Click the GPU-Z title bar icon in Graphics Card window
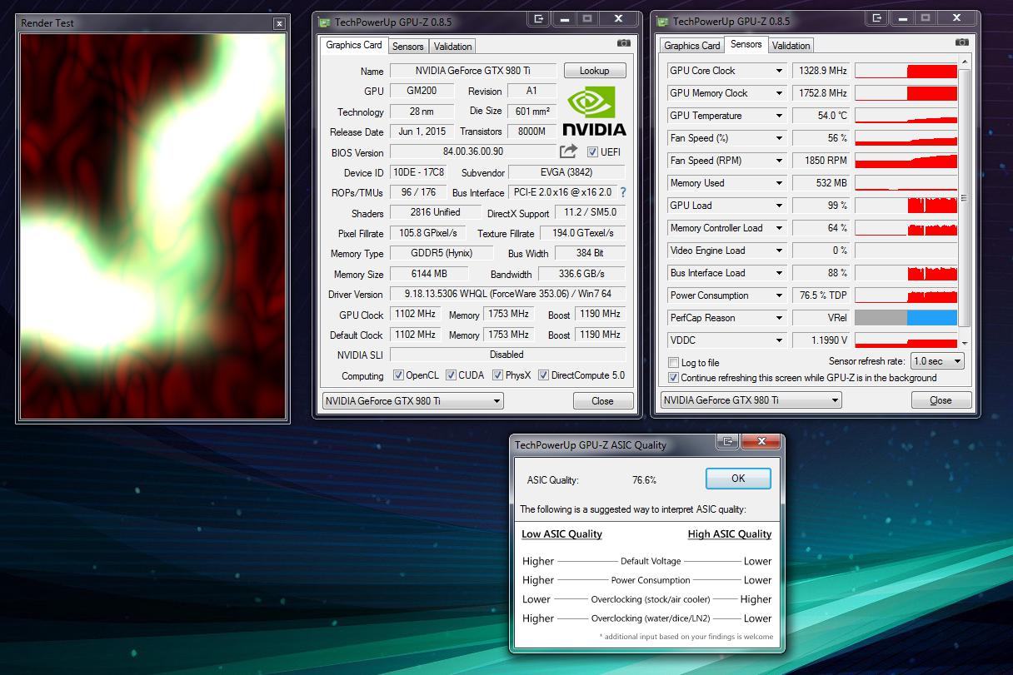This screenshot has width=1013, height=675. click(325, 21)
